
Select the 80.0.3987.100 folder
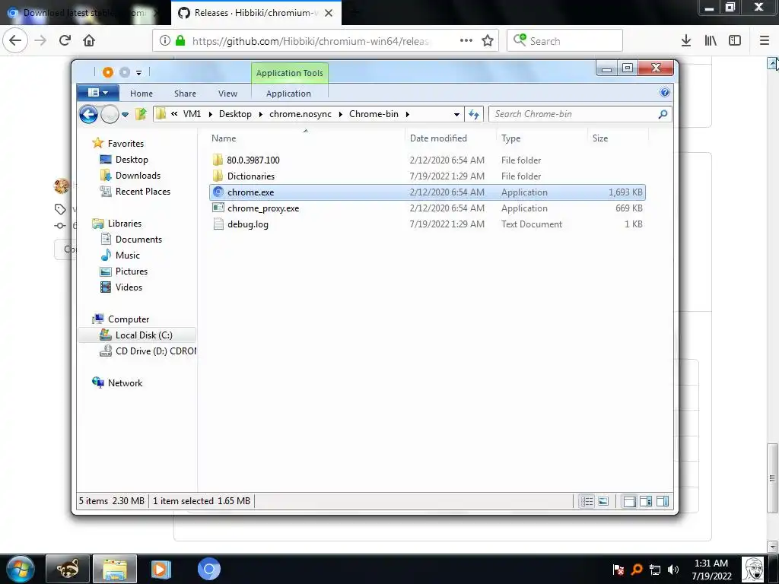coord(428,160)
